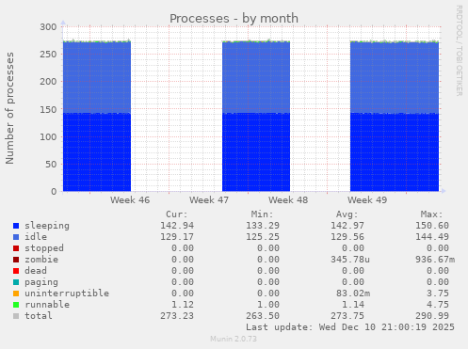
Task: Click the y-axis label 250
Action: (48, 55)
